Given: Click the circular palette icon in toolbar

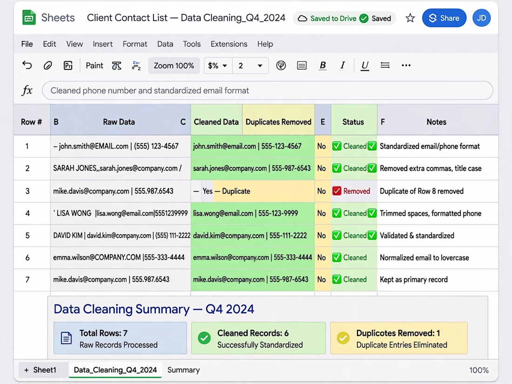Looking at the screenshot, I should (281, 66).
